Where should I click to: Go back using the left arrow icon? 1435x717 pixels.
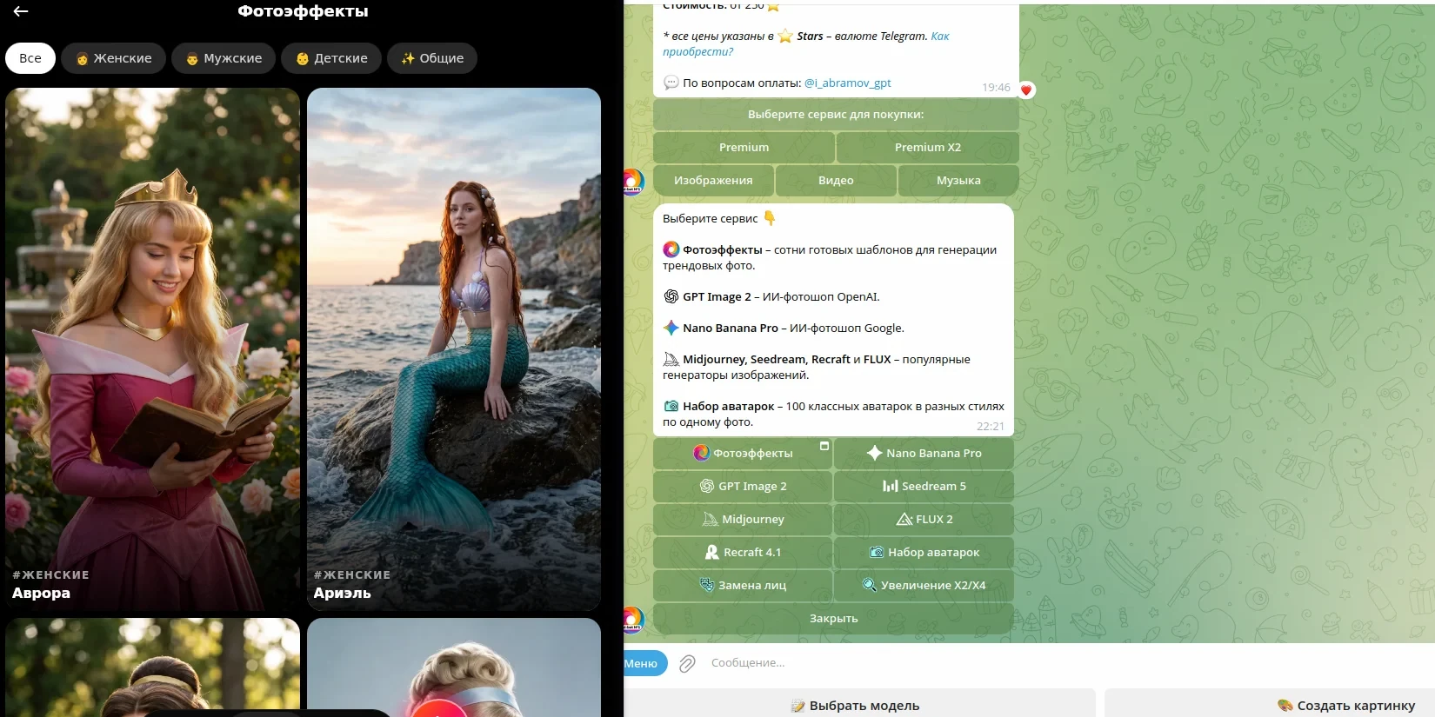pos(21,11)
